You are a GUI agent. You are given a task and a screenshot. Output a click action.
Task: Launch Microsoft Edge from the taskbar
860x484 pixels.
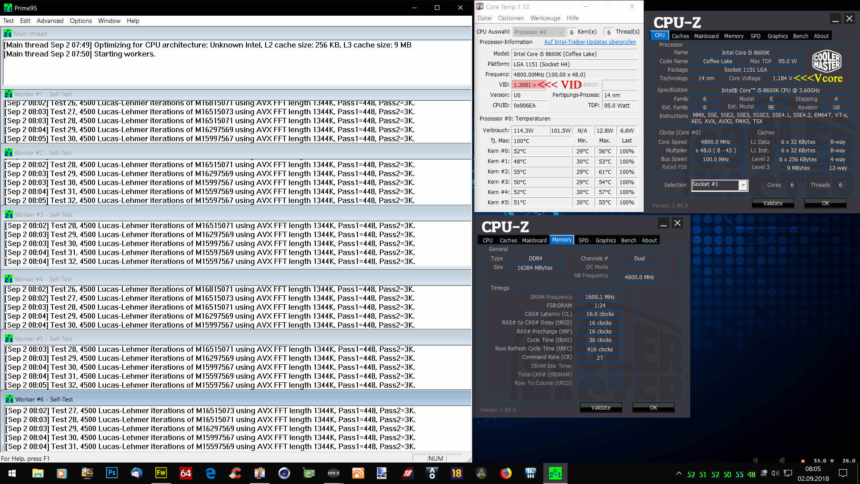point(210,473)
